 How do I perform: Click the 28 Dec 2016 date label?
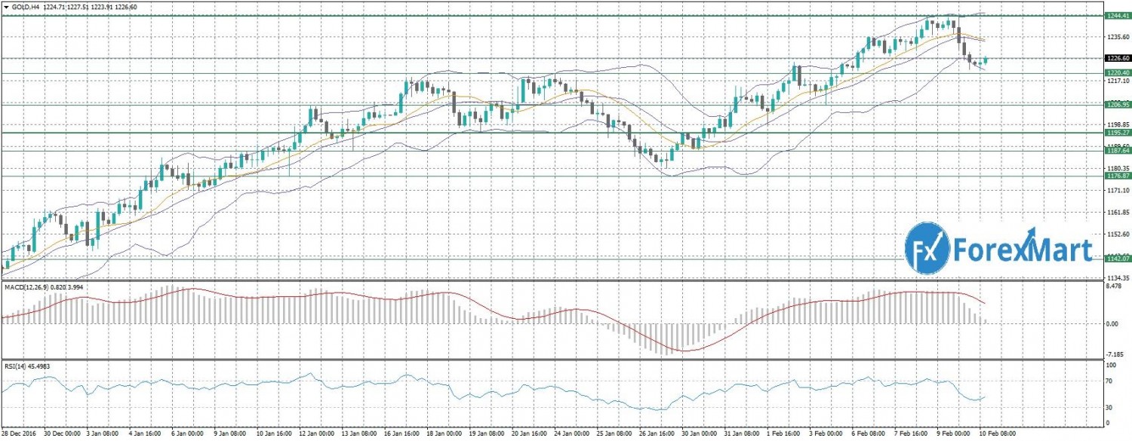(x=17, y=436)
